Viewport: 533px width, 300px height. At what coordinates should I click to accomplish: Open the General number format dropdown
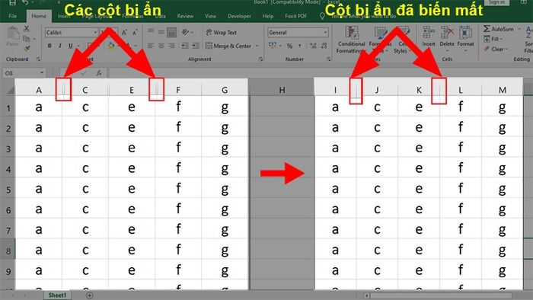coord(325,33)
